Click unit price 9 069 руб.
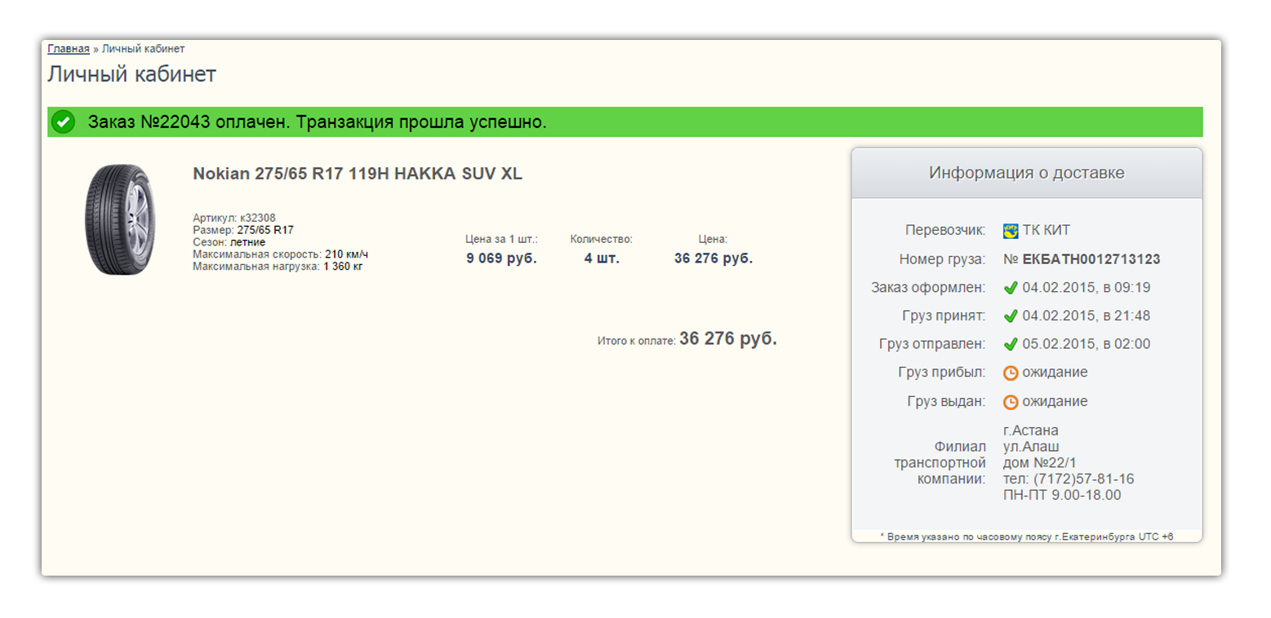This screenshot has width=1271, height=618. (501, 258)
